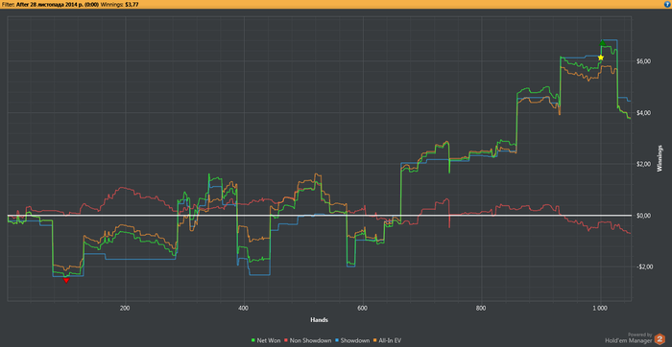Click the 800 hands axis label
Viewport: 672px width, 347px height.
point(481,307)
